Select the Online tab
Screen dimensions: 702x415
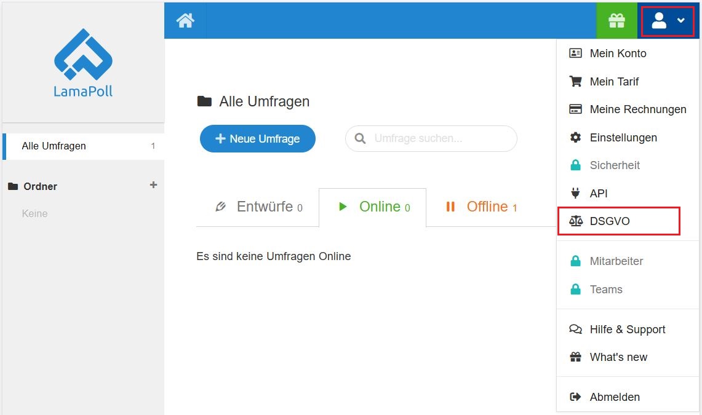click(373, 207)
